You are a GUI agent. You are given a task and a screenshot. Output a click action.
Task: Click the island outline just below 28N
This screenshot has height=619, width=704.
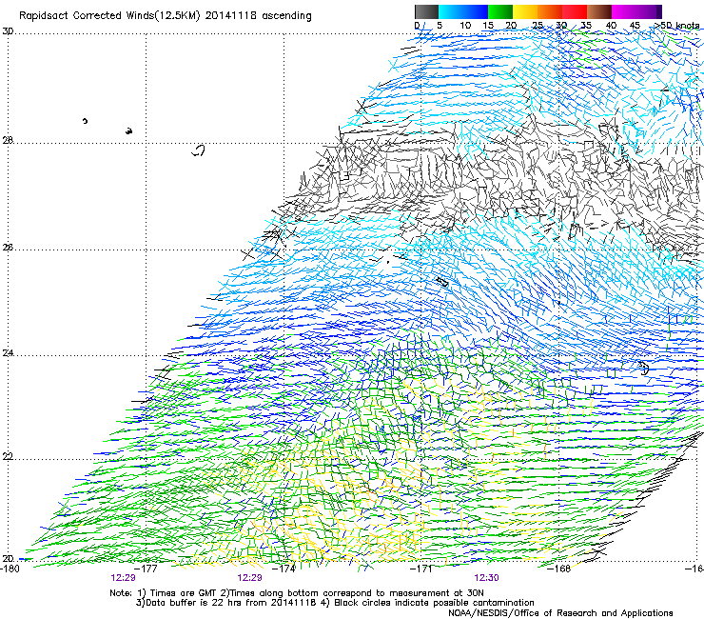coord(198,150)
